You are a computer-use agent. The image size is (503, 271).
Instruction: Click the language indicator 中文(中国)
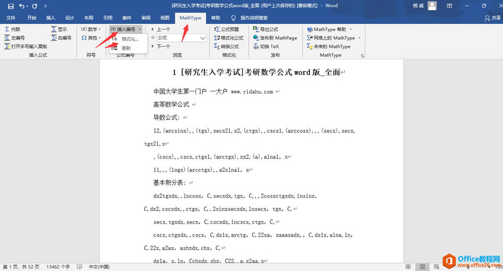click(99, 267)
